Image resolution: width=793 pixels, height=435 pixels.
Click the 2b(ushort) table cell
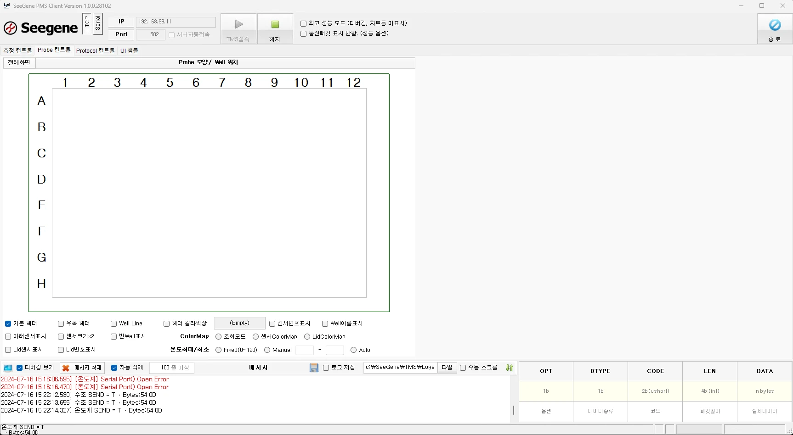click(655, 391)
